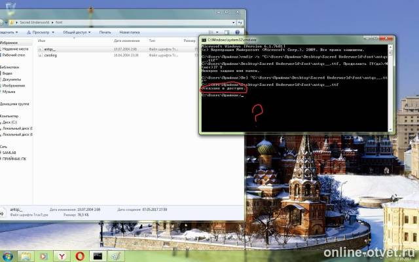Image resolution: width=419 pixels, height=262 pixels.
Task: Click the cmd.exe title bar icon
Action: (x=204, y=40)
